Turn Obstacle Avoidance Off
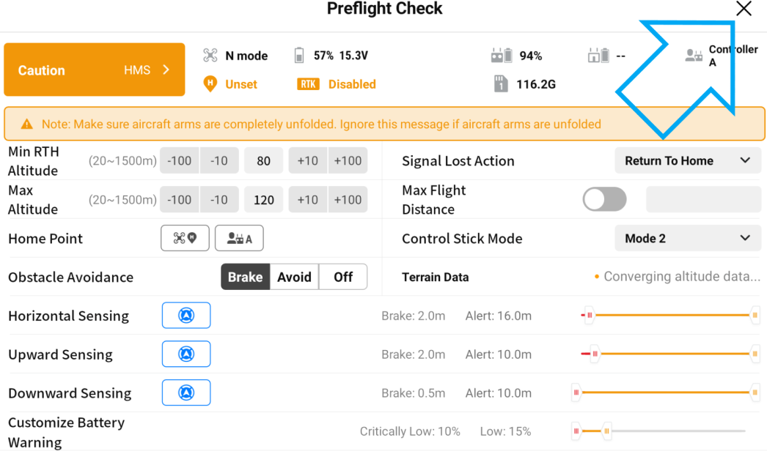The image size is (767, 465). (343, 277)
